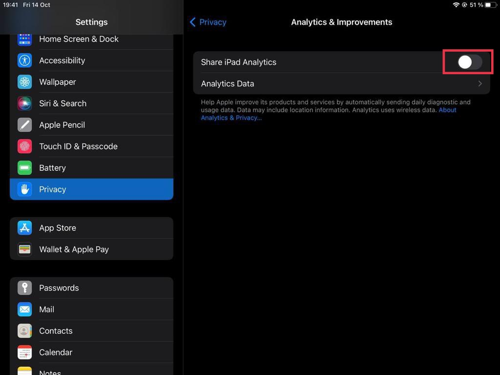Open Analytics Data via its chevron
500x375 pixels.
(480, 83)
